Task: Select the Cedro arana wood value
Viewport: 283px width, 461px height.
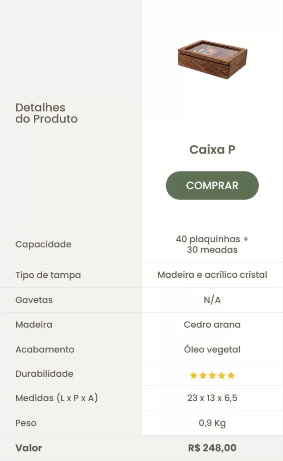Action: (x=212, y=325)
